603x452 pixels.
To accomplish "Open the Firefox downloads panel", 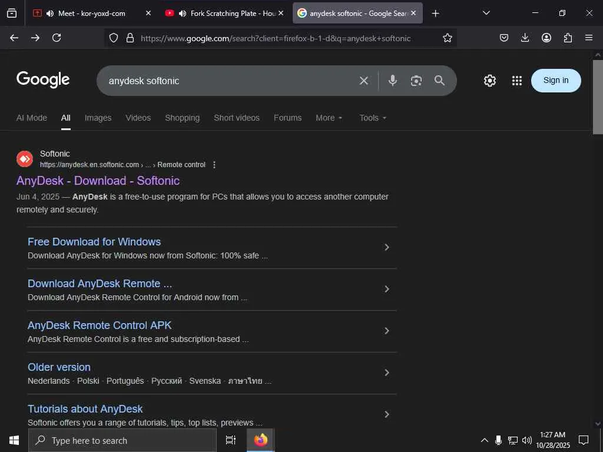I will [x=525, y=38].
